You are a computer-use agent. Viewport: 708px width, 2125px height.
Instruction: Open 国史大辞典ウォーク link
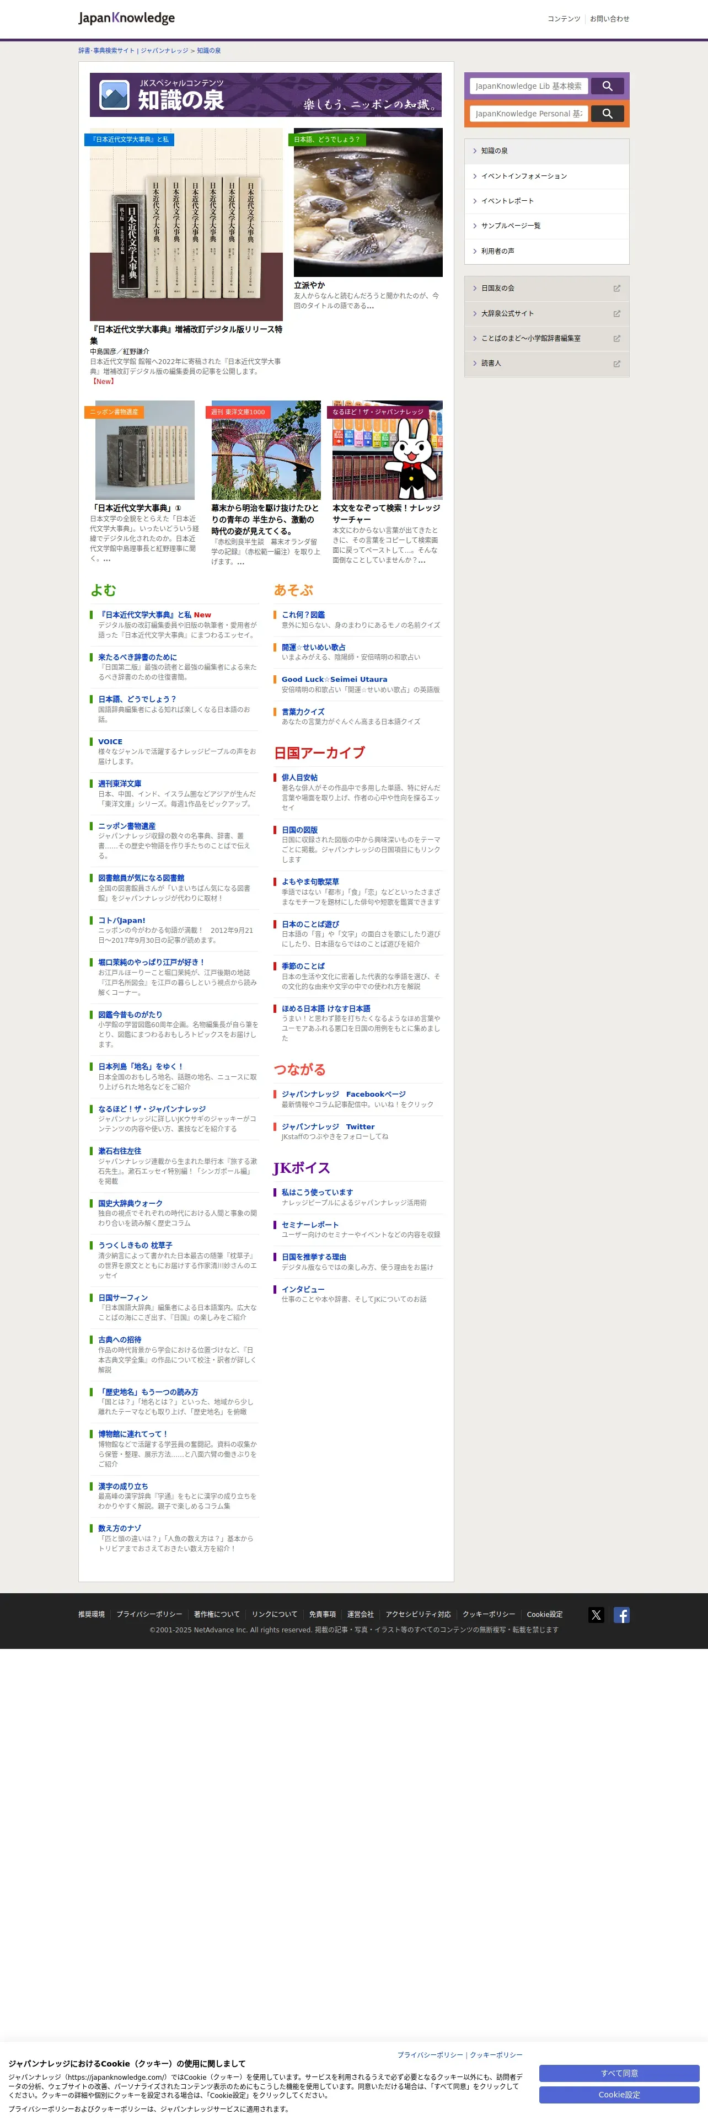pos(130,1204)
